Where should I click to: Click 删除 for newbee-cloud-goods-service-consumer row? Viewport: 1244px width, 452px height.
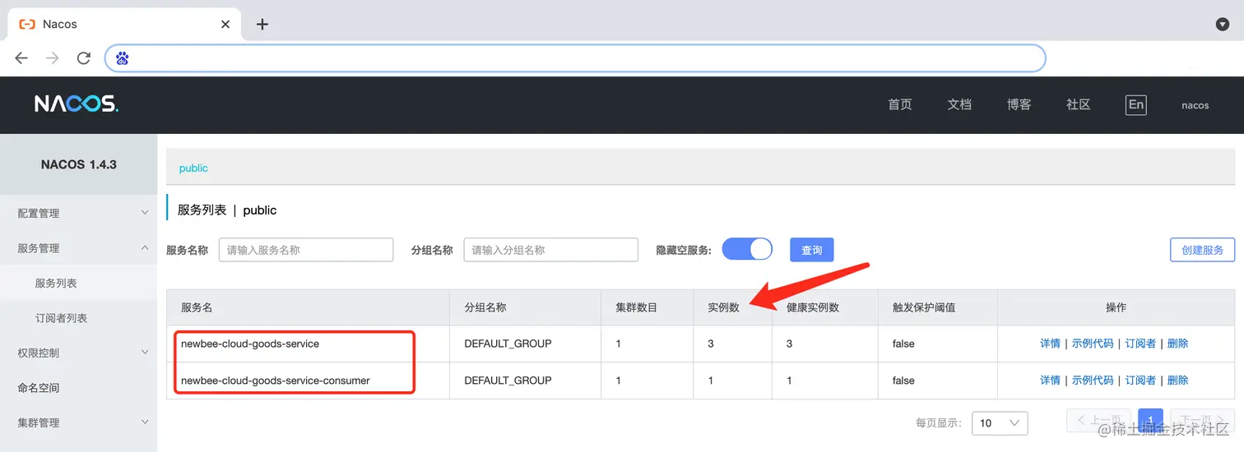click(1177, 381)
